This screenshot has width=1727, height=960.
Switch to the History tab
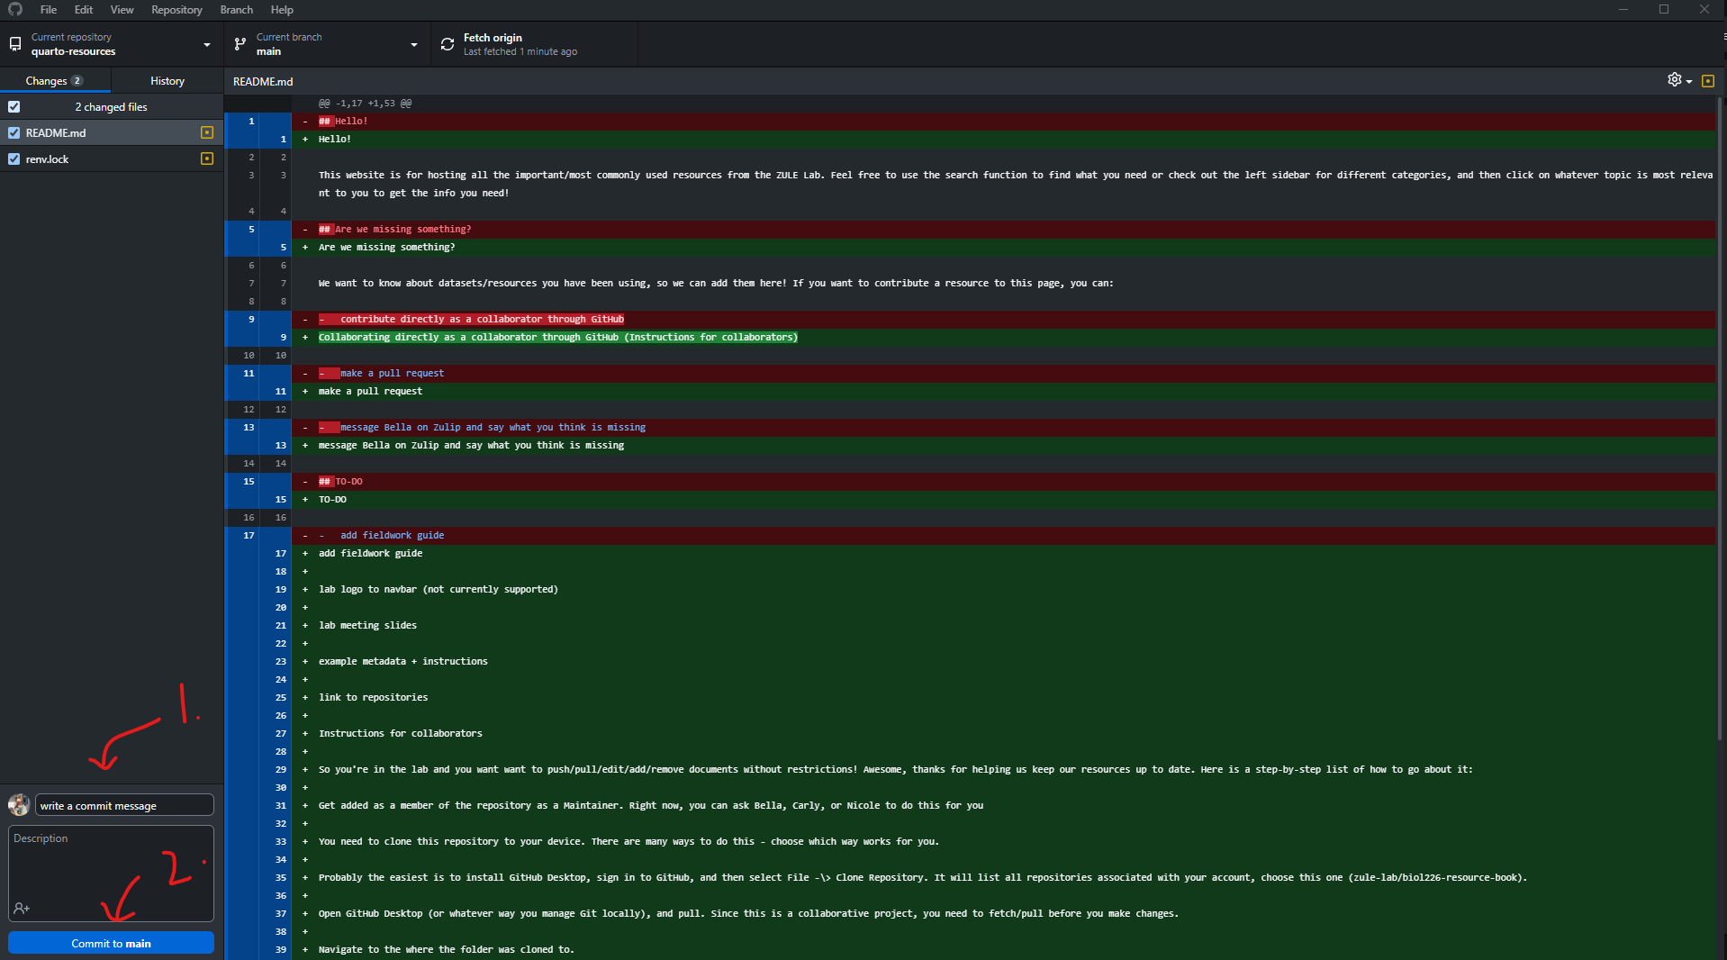(167, 81)
